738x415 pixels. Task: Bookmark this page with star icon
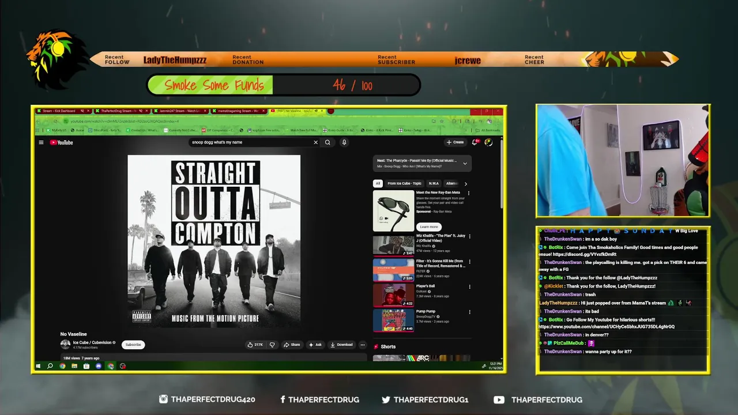(x=442, y=121)
